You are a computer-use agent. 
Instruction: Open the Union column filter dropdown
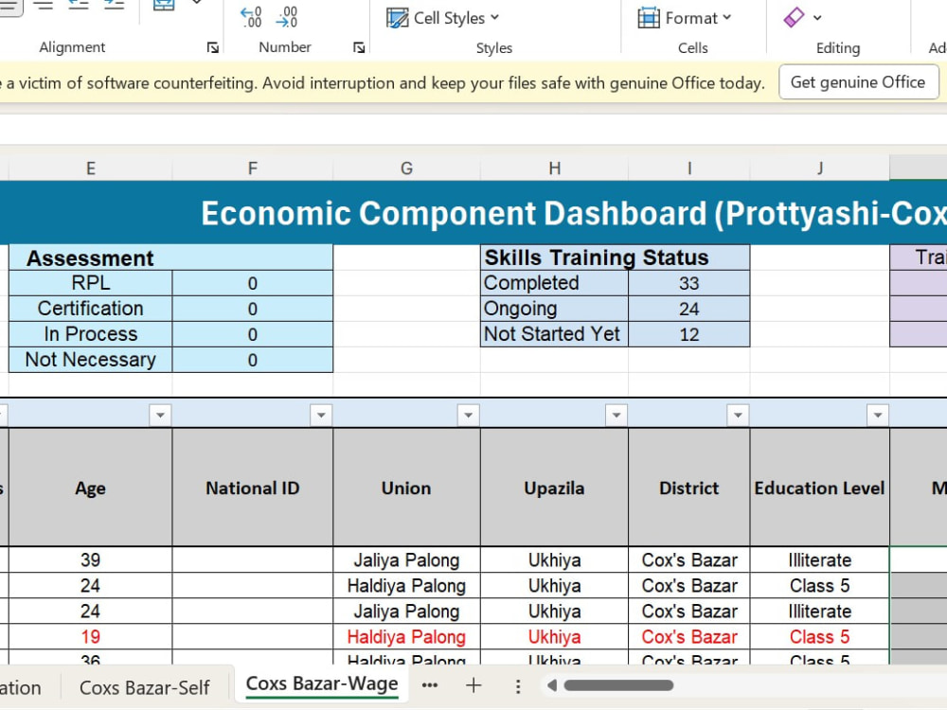pos(468,415)
